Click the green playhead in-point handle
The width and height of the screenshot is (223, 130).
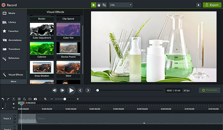[x=19, y=103]
